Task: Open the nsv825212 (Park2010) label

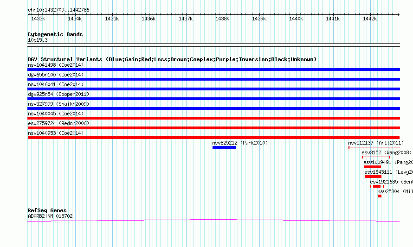Action: [240, 143]
